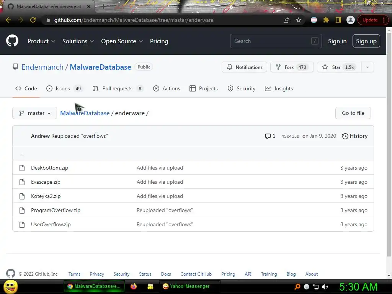Open the file manager icon on taskbar

tap(150, 286)
